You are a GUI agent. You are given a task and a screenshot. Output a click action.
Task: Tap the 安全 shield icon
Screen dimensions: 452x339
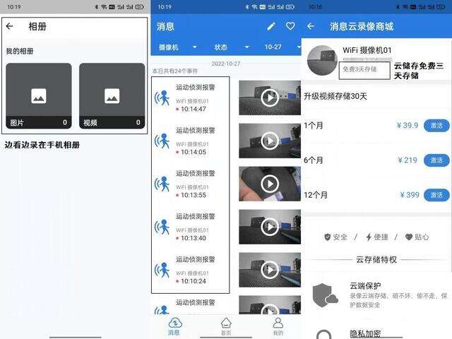(327, 237)
